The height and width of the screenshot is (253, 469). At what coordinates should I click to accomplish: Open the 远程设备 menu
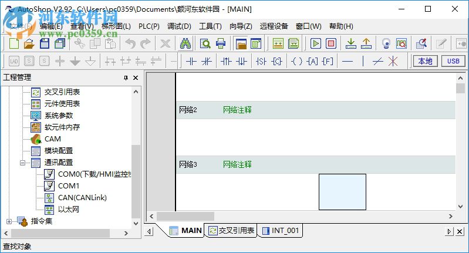274,26
